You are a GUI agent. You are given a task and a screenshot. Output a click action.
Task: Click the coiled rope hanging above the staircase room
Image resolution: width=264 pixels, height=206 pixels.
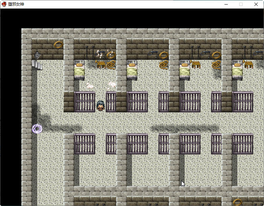pos(58,44)
